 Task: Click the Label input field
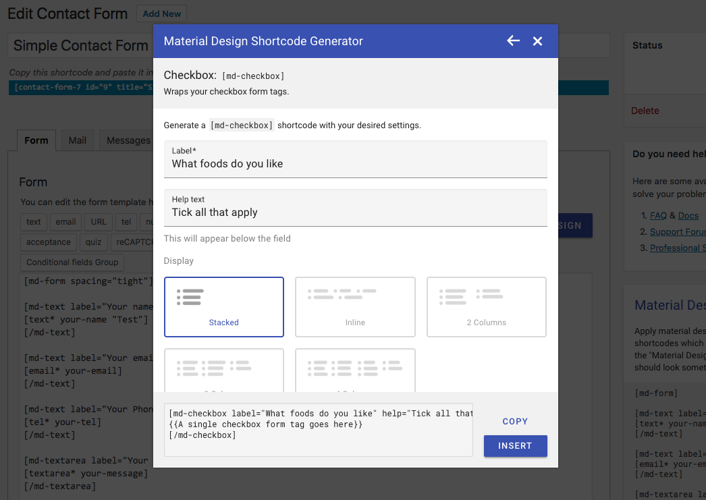[x=355, y=164]
